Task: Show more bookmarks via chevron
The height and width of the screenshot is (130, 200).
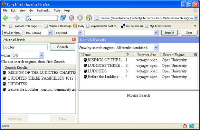Action: tap(194, 26)
